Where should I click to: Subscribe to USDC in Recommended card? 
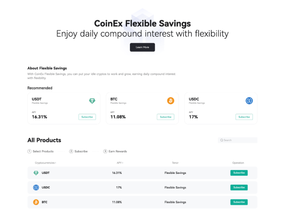244,117
